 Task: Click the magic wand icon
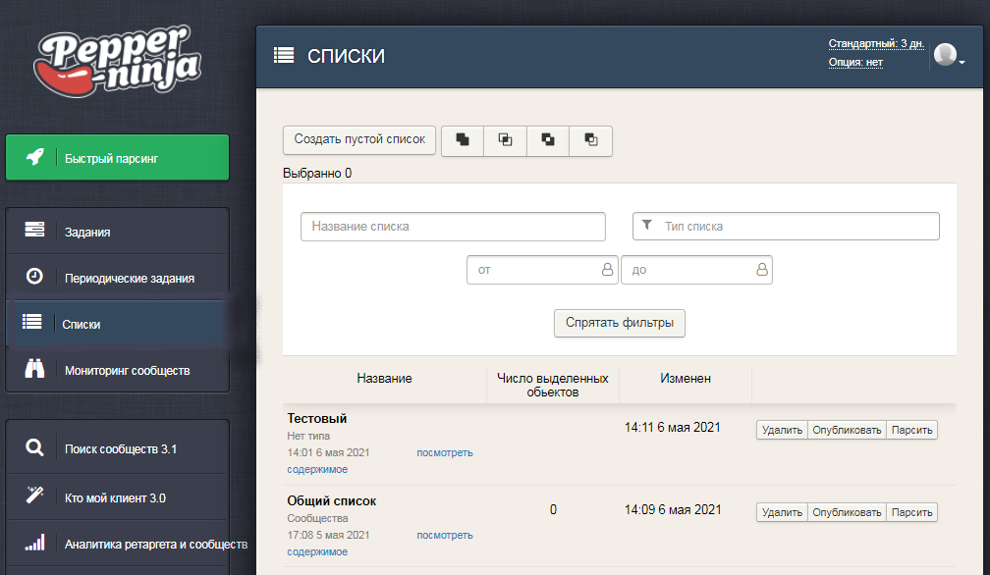tap(34, 495)
